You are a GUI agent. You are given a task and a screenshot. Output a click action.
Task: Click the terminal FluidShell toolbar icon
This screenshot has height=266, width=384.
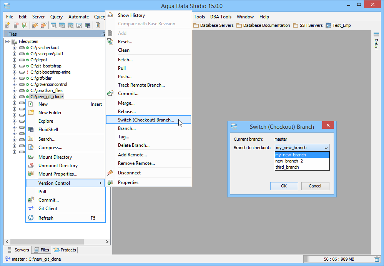[x=87, y=25]
